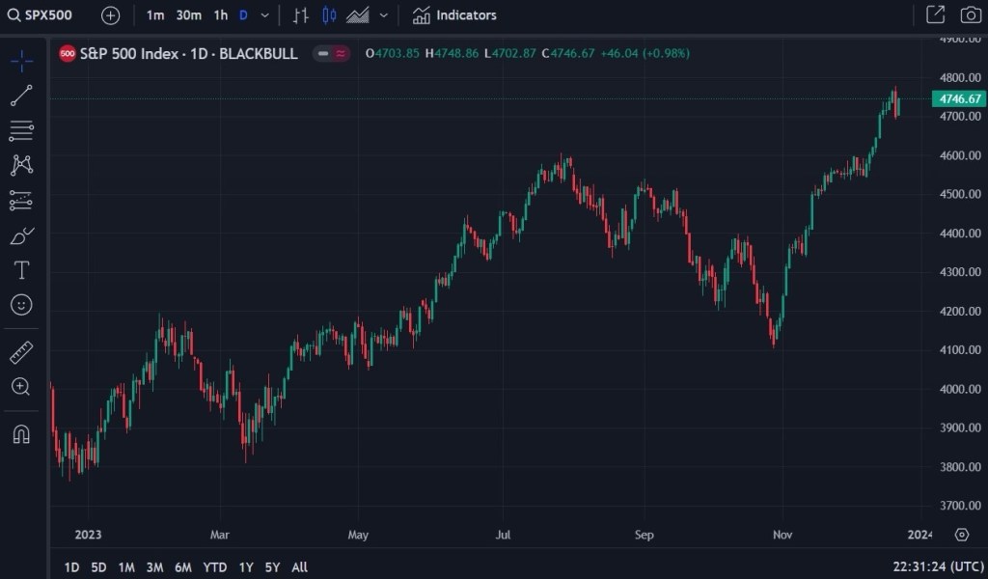Image resolution: width=988 pixels, height=579 pixels.
Task: Expand the chart style dropdown arrow
Action: 384,15
